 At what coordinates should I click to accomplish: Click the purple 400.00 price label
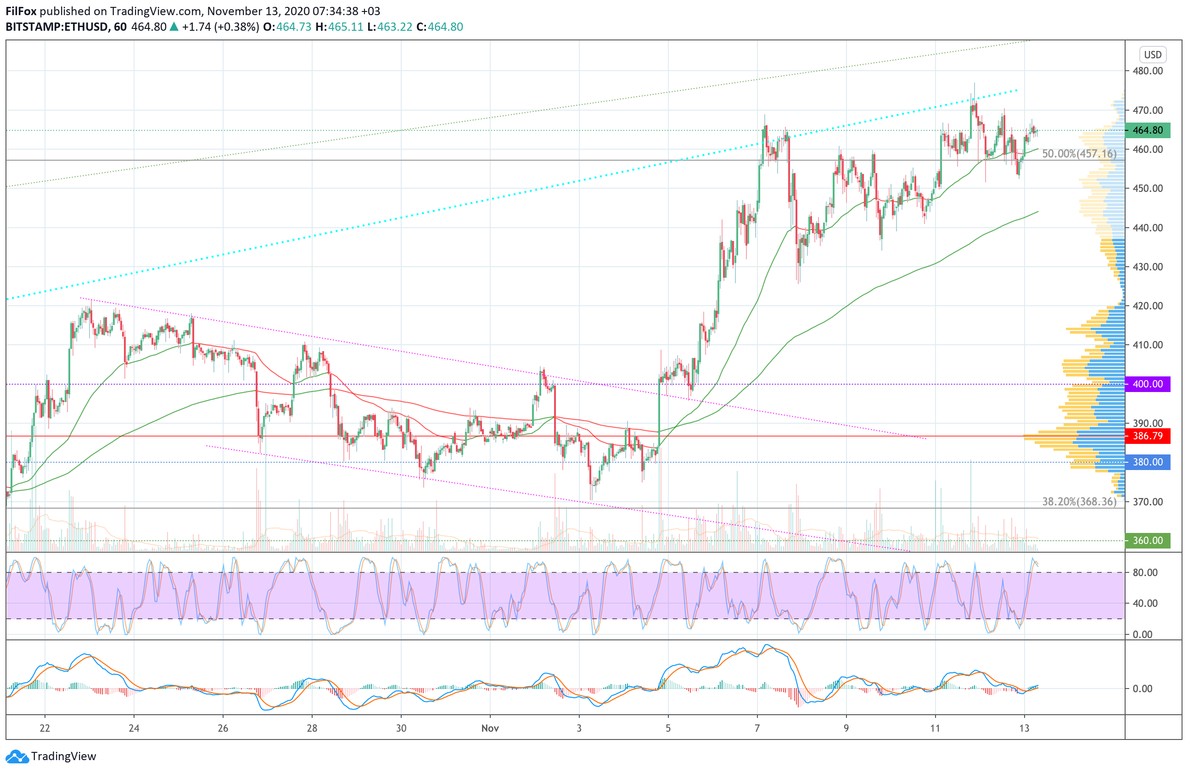click(1148, 384)
